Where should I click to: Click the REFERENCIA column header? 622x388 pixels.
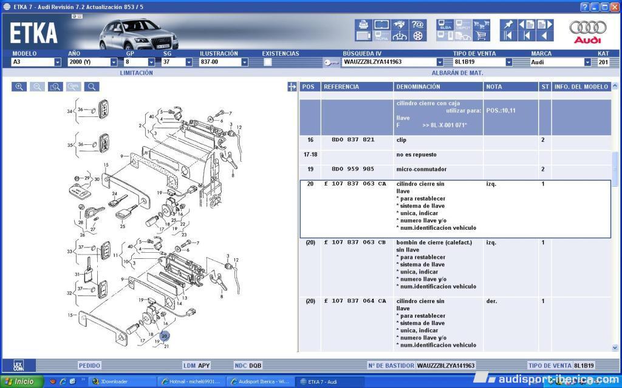pyautogui.click(x=357, y=87)
